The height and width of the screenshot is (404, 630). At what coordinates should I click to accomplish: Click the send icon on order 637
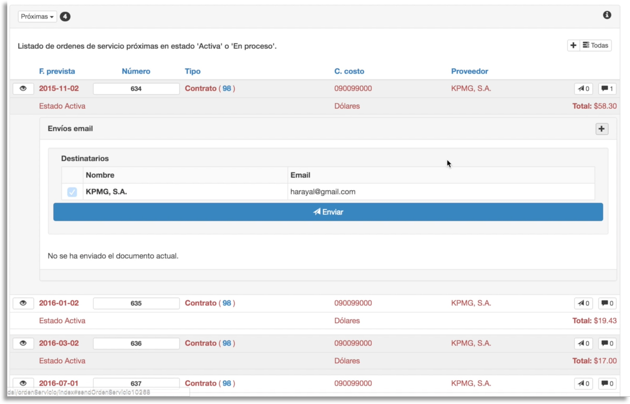pyautogui.click(x=583, y=383)
